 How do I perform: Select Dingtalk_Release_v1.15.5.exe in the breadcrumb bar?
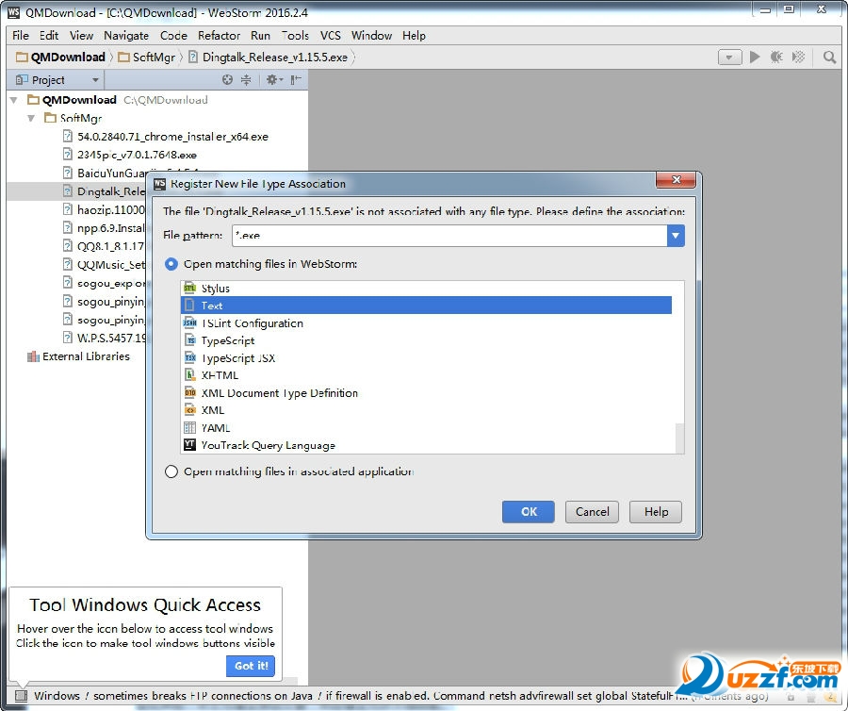273,57
